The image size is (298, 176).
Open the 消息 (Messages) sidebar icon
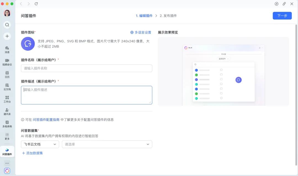pyautogui.click(x=7, y=49)
